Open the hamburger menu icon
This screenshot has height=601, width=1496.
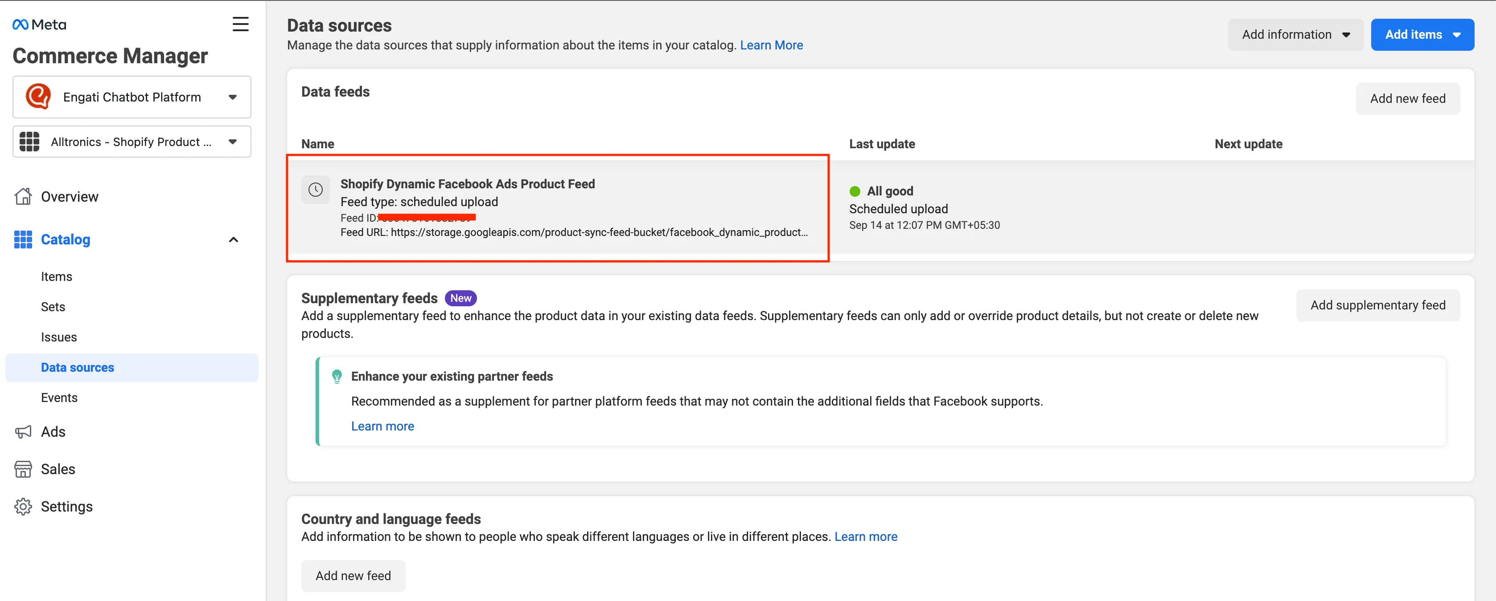click(x=240, y=24)
